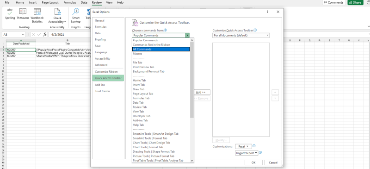This screenshot has height=169, width=370.
Task: Select All Commands option
Action: pos(161,49)
